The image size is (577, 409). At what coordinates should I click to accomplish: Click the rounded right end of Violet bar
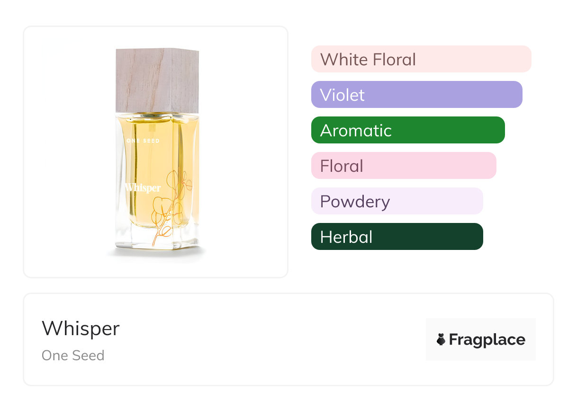517,95
